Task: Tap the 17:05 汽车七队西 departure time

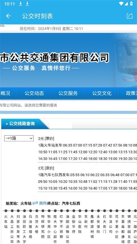Action: click(103, 188)
